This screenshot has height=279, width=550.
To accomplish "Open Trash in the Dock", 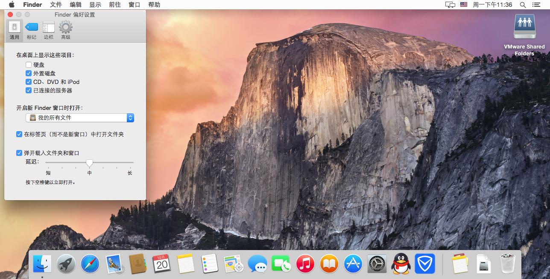I will [x=508, y=264].
